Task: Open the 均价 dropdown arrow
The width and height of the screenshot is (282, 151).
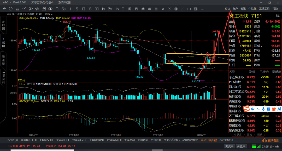Action: (x=262, y=46)
